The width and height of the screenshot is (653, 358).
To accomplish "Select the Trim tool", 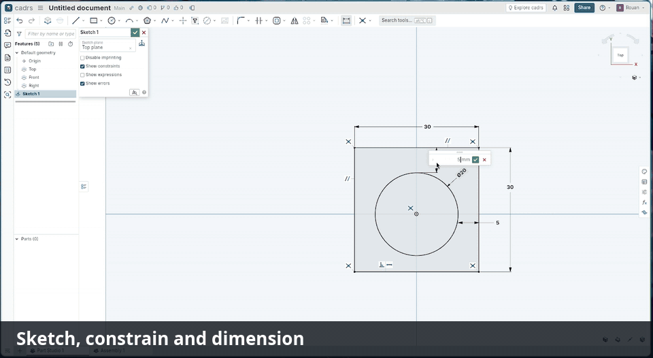I will point(258,20).
